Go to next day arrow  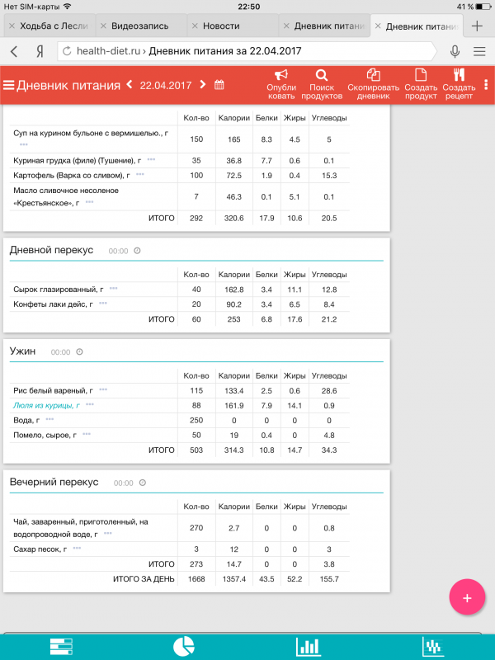point(202,85)
